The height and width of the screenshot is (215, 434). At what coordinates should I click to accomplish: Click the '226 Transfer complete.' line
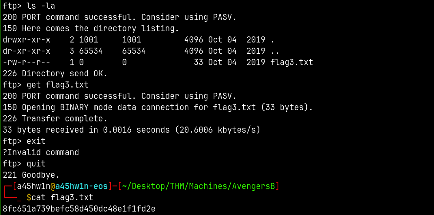55,119
